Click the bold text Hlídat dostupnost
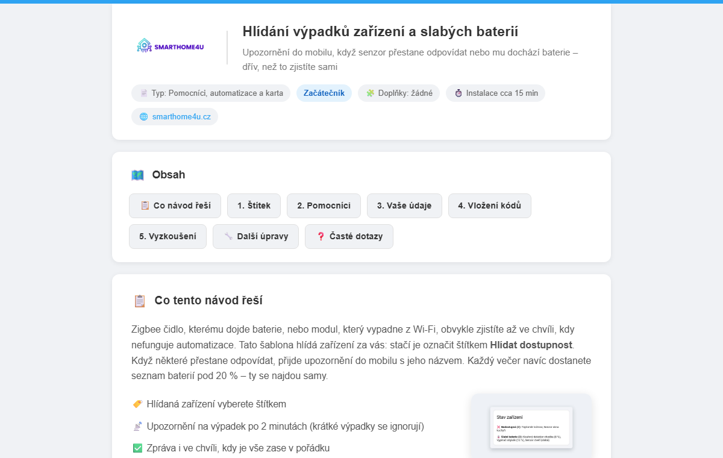The height and width of the screenshot is (458, 723). (532, 345)
